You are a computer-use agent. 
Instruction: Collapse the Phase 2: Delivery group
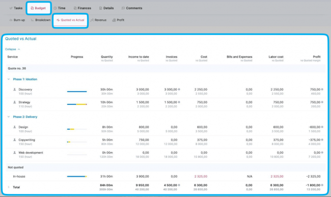[9, 117]
